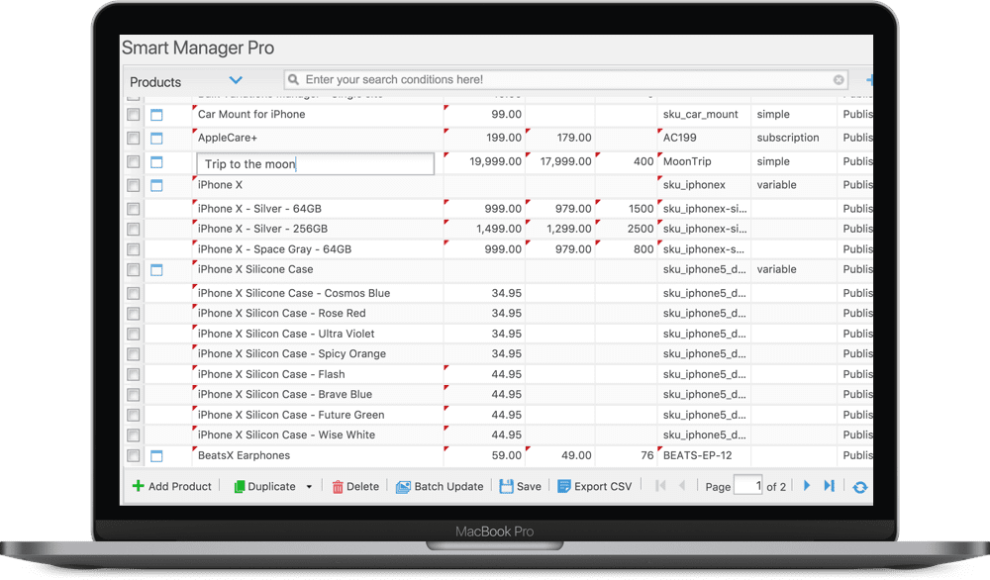Click the page number input field
The height and width of the screenshot is (580, 990).
tap(748, 485)
